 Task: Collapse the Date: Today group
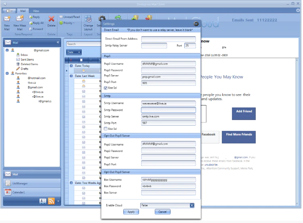71,66
